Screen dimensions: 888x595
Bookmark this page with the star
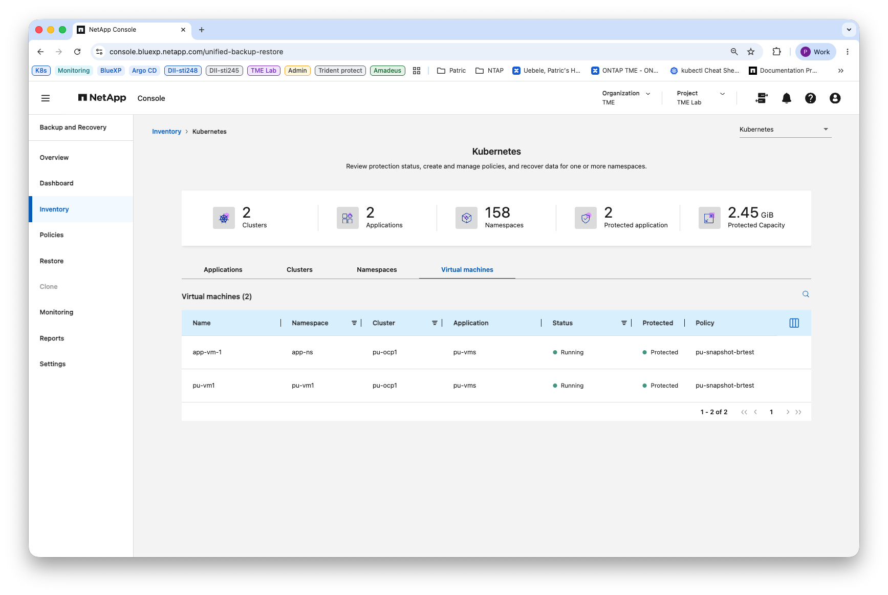751,52
